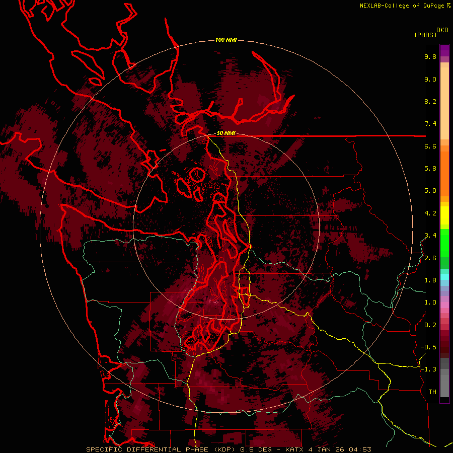
Task: Click the 2.6 legend value
Action: coord(430,258)
